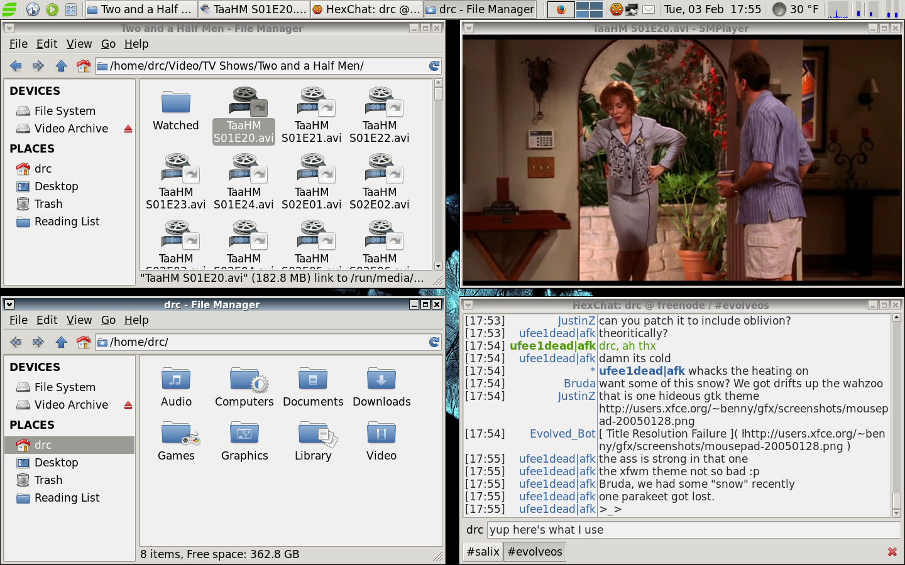Select TaaHM S02E01.avi file
Image resolution: width=905 pixels, height=565 pixels.
(x=312, y=182)
